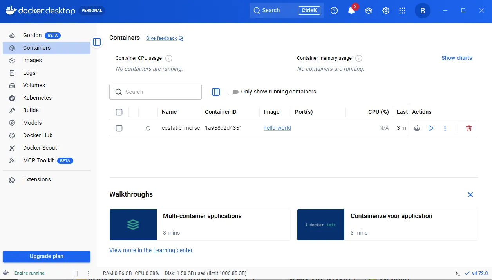Toggle Only show running containers

(x=233, y=92)
